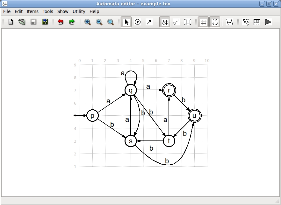Screen dimensions: 281x205
Task: Toggle the grid display button
Action: pos(203,22)
